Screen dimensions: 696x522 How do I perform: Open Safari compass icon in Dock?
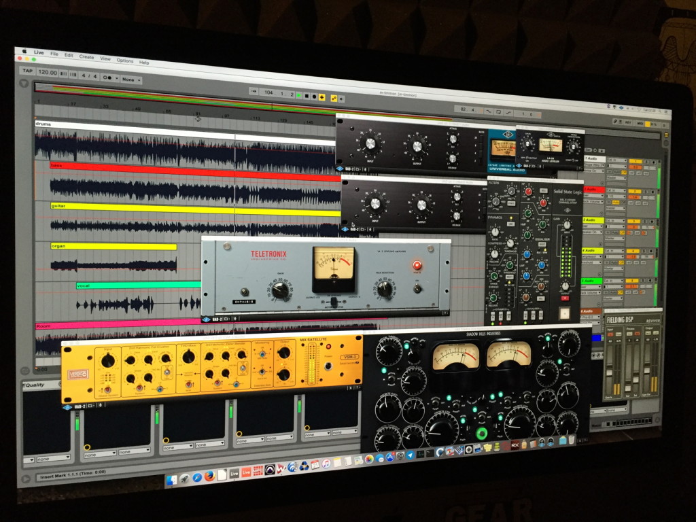197,477
